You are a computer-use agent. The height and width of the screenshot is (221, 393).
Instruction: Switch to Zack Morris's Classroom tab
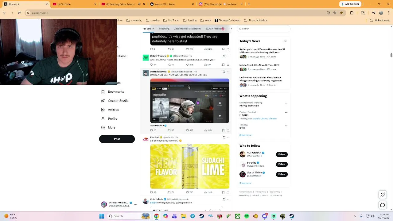[x=187, y=29]
